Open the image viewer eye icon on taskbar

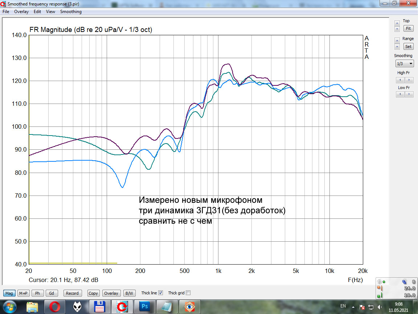coord(189,307)
